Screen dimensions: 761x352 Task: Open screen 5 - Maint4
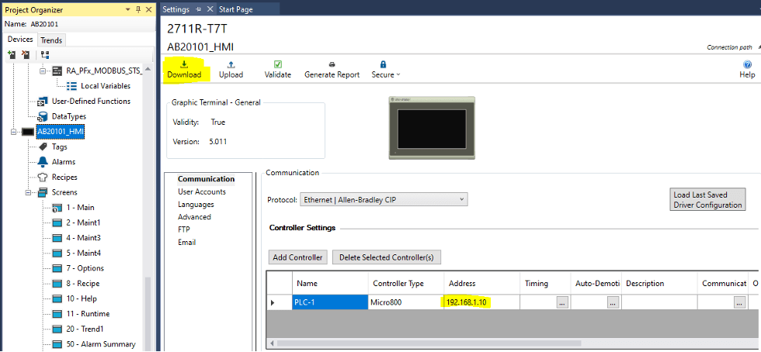point(84,253)
